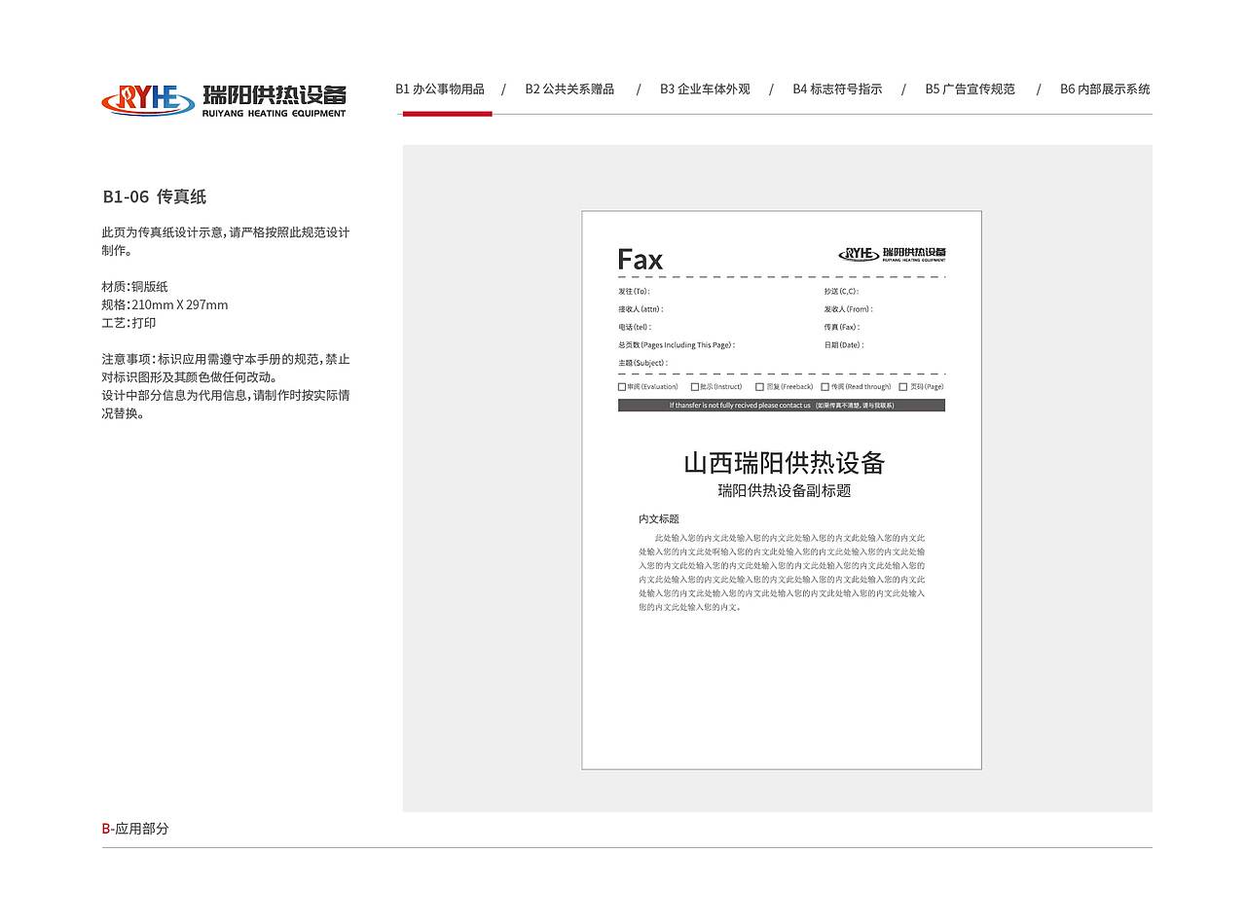Select the B1 办公事物用品 tab
The image size is (1246, 924).
click(441, 89)
